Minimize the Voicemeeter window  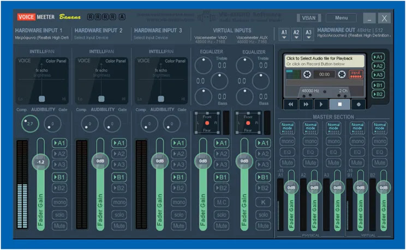pyautogui.click(x=369, y=18)
